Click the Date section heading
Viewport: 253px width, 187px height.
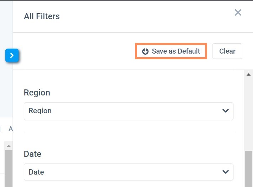33,154
